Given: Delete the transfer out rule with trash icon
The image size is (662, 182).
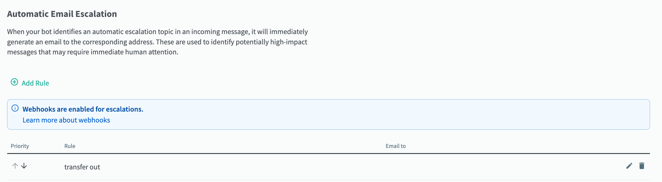Looking at the screenshot, I should coord(642,166).
